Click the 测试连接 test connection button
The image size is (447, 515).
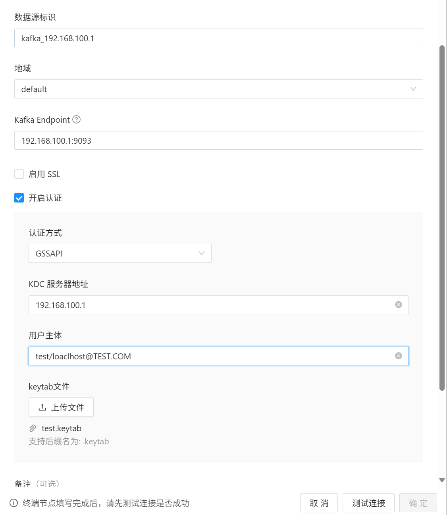coord(368,503)
